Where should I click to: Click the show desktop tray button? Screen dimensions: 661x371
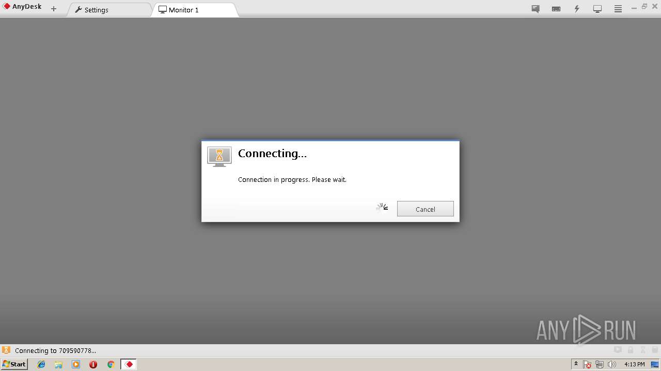(x=655, y=364)
